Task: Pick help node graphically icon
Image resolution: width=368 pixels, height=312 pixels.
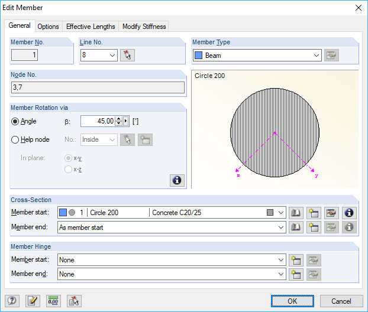Action: (x=127, y=139)
